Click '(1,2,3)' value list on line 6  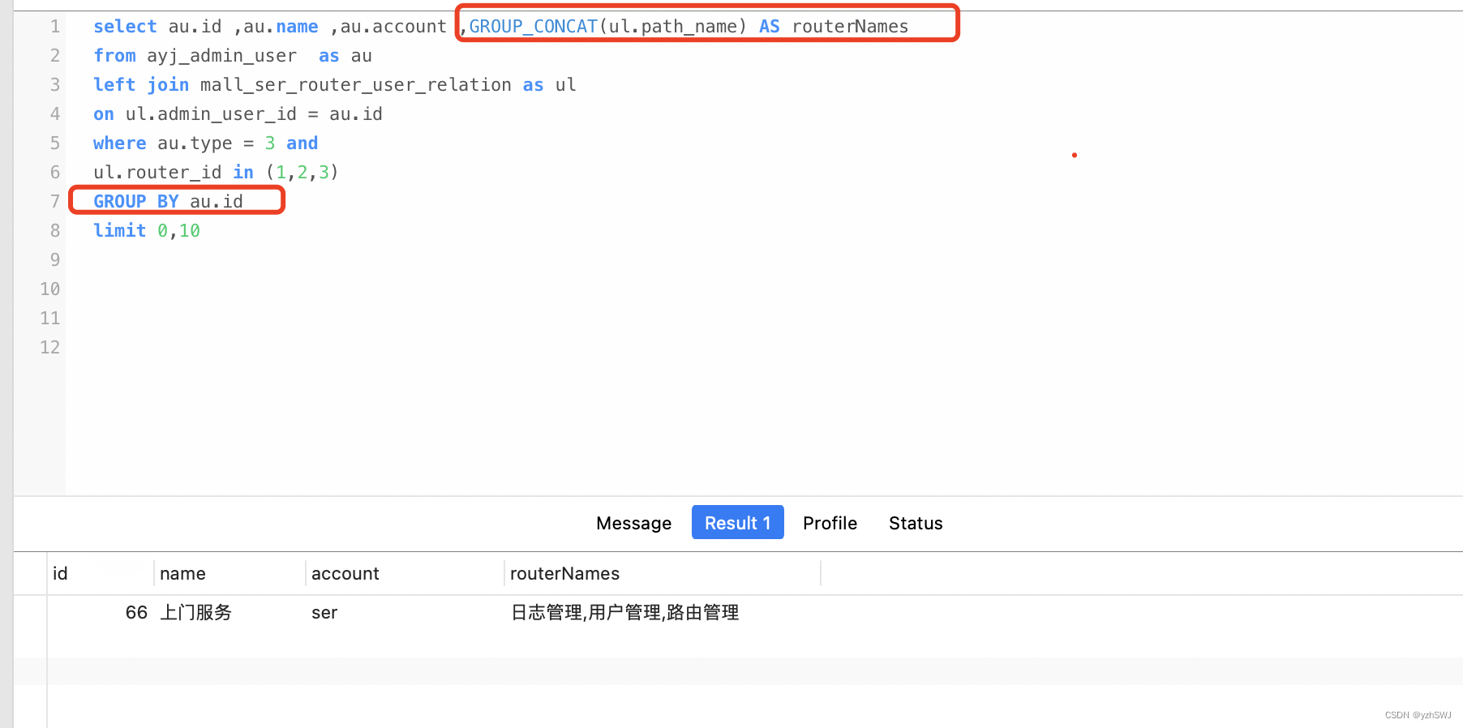(302, 173)
